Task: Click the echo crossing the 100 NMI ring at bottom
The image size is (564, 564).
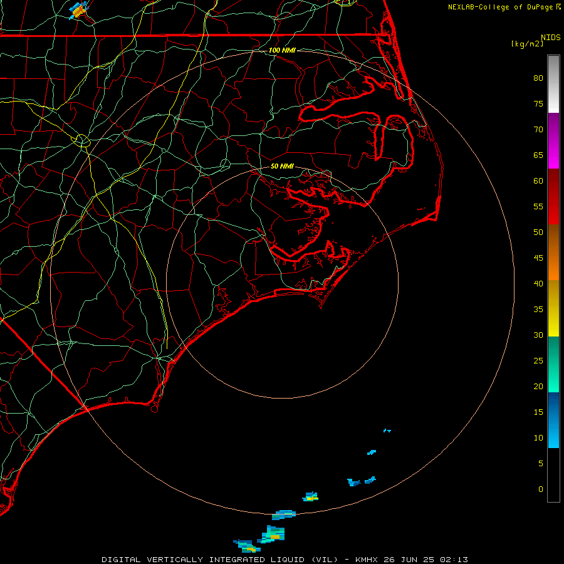Action: [x=284, y=514]
